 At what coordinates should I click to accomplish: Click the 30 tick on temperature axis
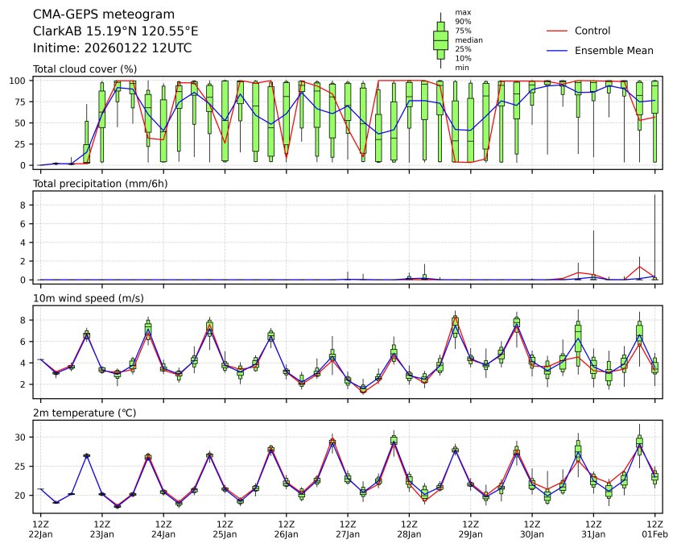coord(23,437)
